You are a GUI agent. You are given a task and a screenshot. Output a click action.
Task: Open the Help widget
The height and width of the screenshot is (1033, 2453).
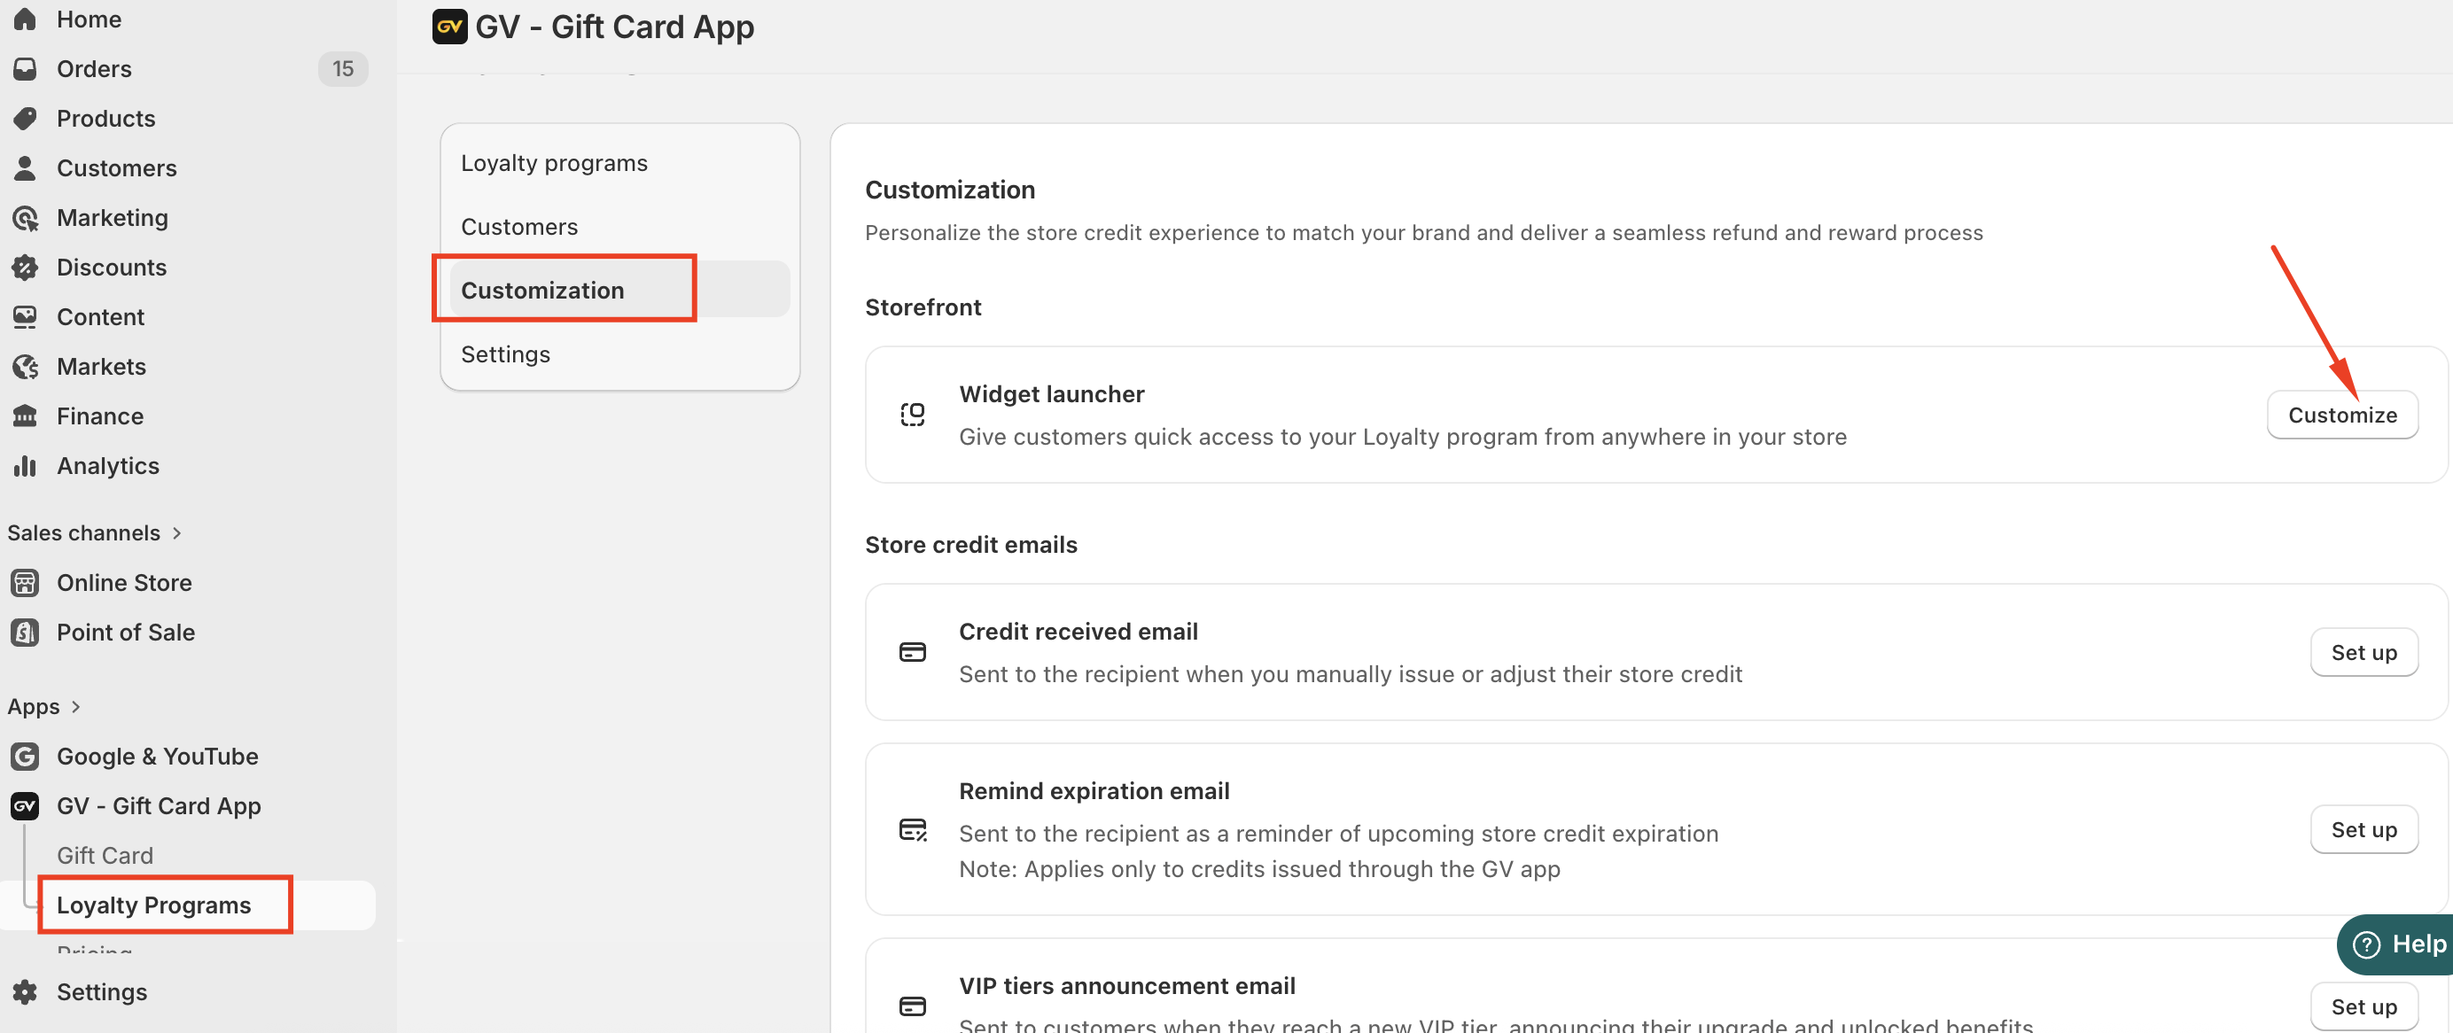(x=2399, y=944)
